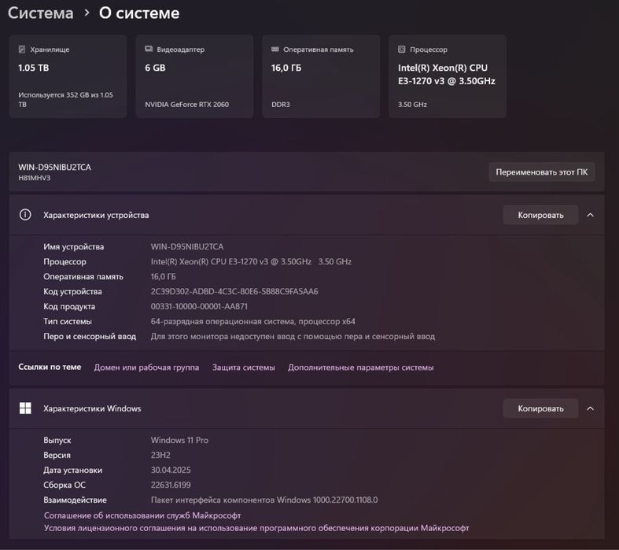Collapse the Характеристики Windows section chevron
Viewport: 619px width, 550px height.
(590, 408)
